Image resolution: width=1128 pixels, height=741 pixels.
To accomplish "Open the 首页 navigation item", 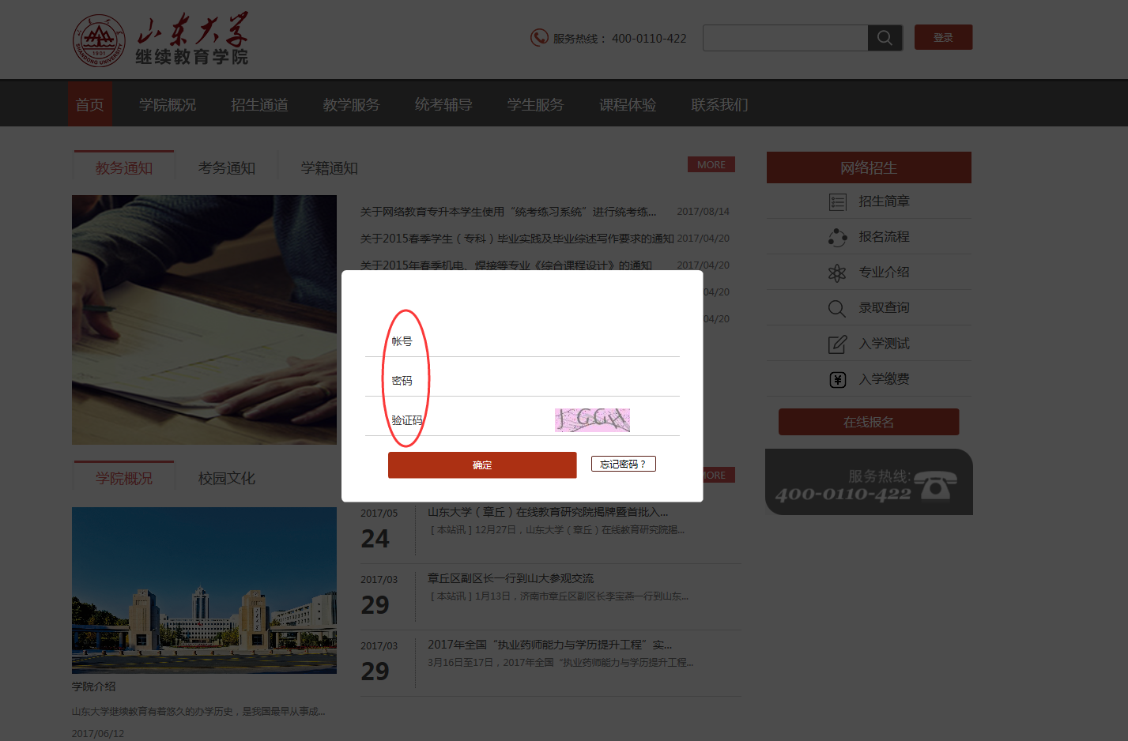I will (x=89, y=104).
